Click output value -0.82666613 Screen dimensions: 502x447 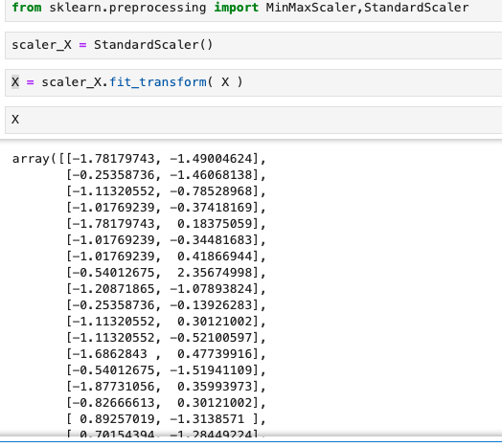(114, 403)
